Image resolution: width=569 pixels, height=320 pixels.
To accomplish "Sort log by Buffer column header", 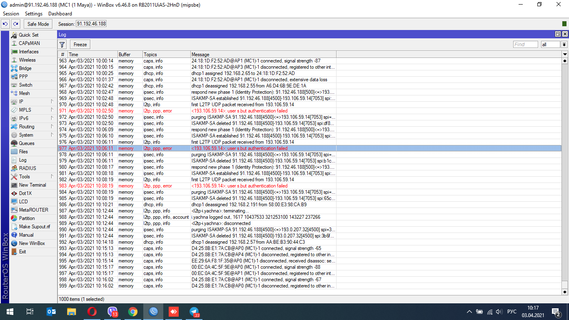I will [x=130, y=55].
